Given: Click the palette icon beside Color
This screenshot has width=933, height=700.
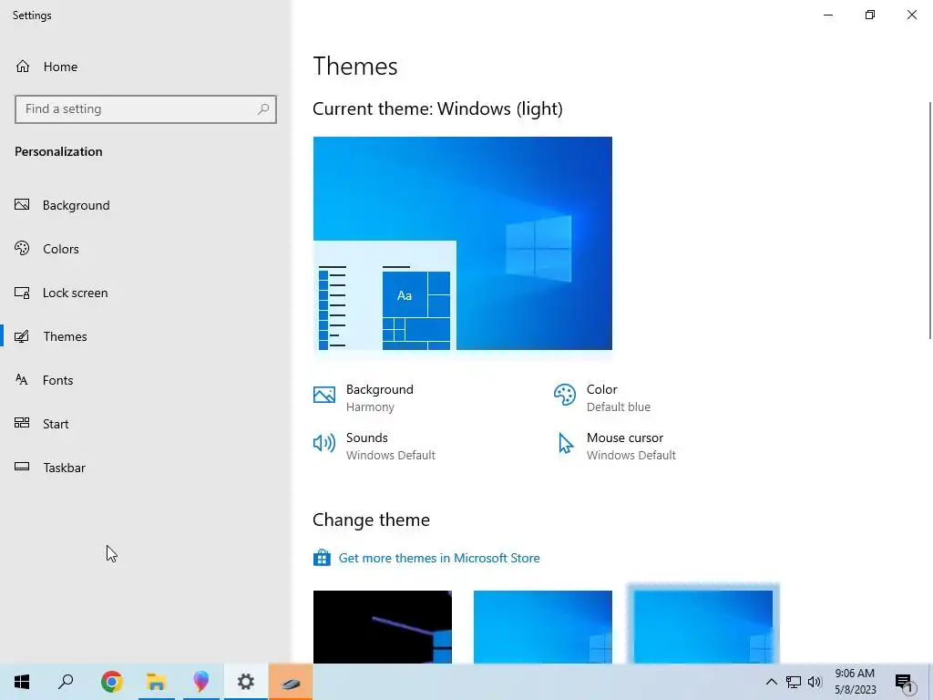Looking at the screenshot, I should [565, 394].
